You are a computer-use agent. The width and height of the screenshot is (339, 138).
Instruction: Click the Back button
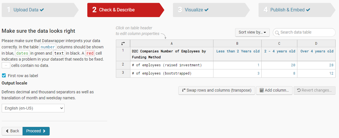pos(12,131)
